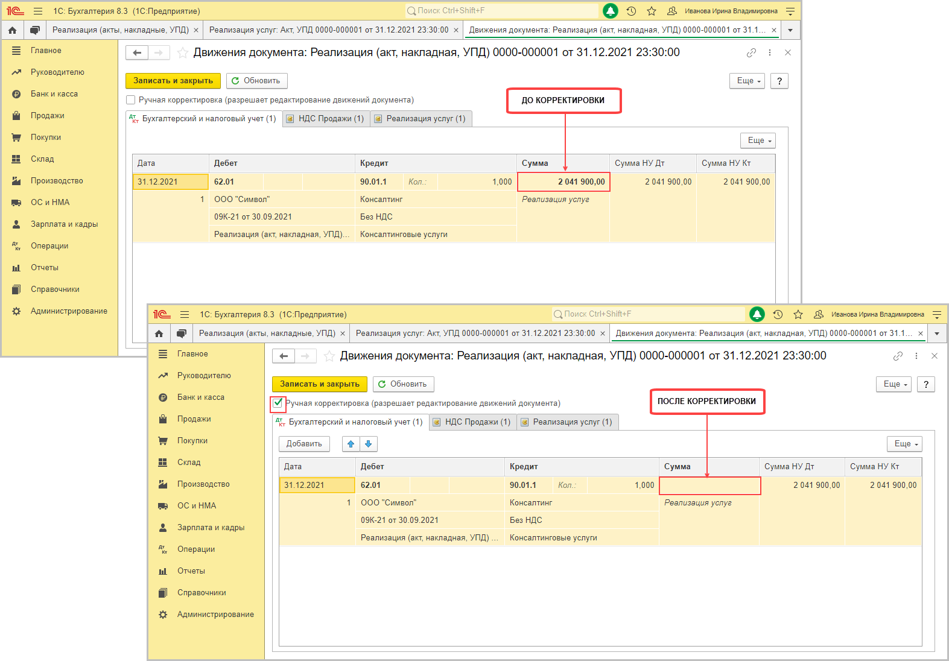
Task: Click search field in front window title bar
Action: [648, 314]
